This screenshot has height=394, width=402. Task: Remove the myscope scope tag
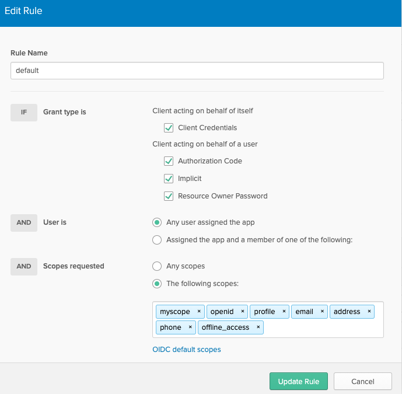click(x=199, y=311)
